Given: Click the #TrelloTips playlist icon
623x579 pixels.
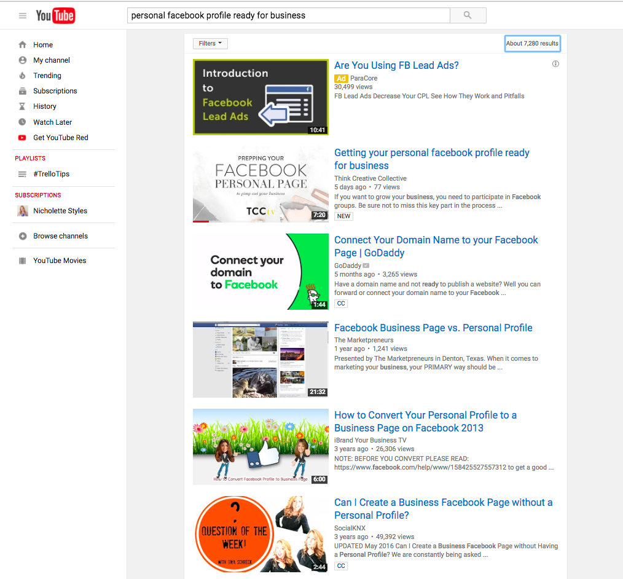Looking at the screenshot, I should (x=22, y=174).
